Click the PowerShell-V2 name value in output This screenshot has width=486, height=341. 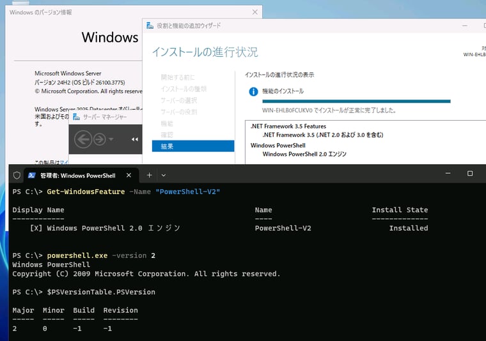[283, 228]
